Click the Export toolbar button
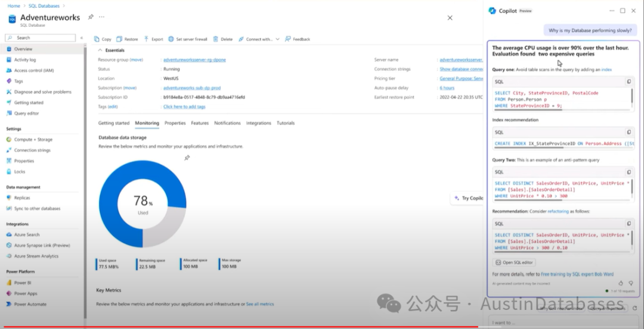Viewport: 644px width, 329px height. pos(153,39)
